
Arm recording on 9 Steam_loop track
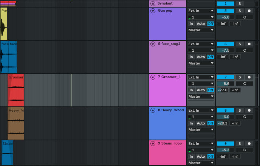249,143
